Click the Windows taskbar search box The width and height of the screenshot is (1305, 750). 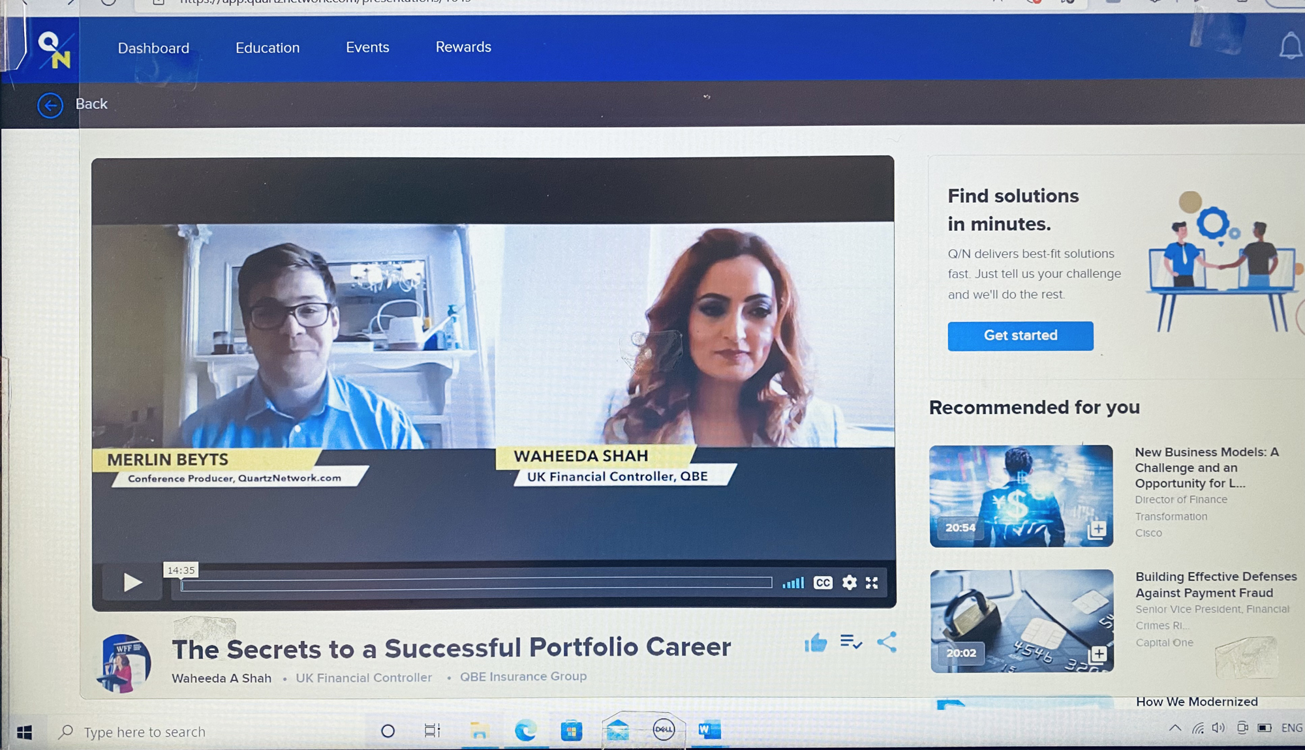[145, 732]
